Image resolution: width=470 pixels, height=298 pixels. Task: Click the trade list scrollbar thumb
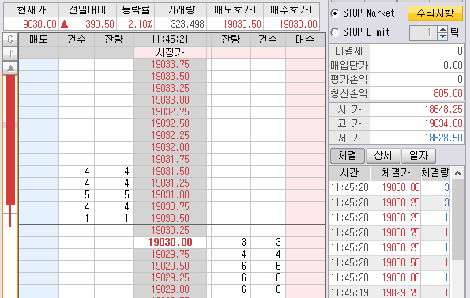(457, 221)
